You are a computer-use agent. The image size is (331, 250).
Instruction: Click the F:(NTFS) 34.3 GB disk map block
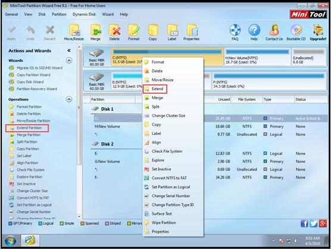pyautogui.click(x=268, y=81)
